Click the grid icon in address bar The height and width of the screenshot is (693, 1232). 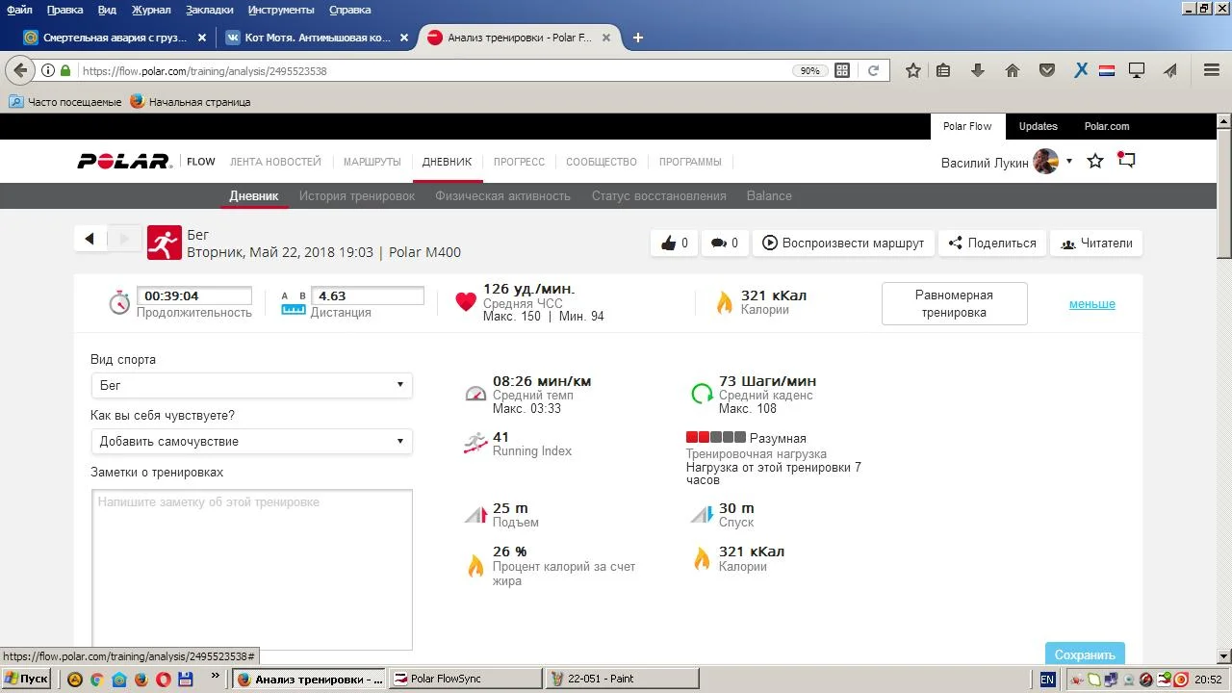pyautogui.click(x=842, y=70)
